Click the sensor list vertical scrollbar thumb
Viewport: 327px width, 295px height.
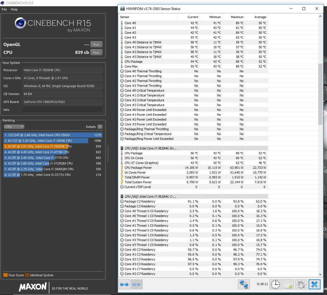click(320, 94)
